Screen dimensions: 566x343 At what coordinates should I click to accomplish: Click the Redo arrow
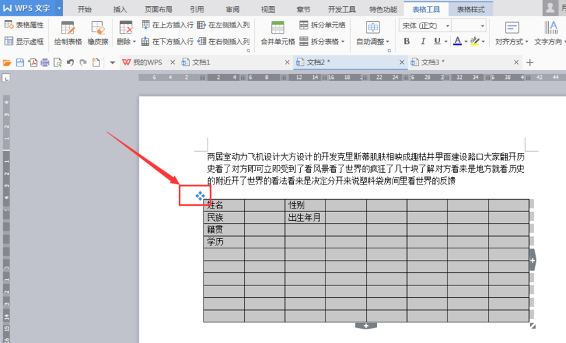tap(84, 62)
